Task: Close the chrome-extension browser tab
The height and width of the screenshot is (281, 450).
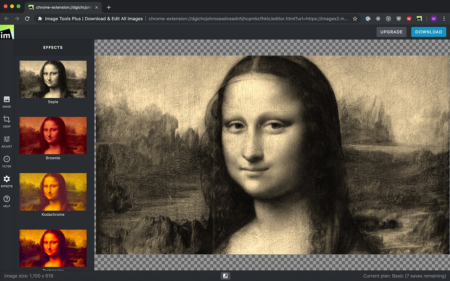Action: 97,7
